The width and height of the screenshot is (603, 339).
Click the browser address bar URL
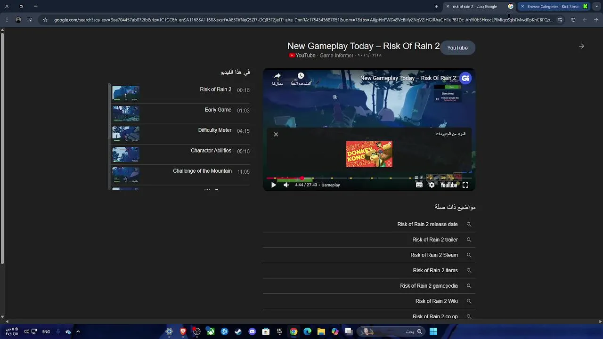coord(303,20)
